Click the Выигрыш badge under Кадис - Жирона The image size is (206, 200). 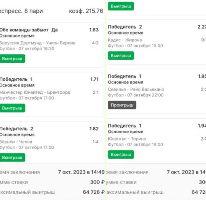121,56
